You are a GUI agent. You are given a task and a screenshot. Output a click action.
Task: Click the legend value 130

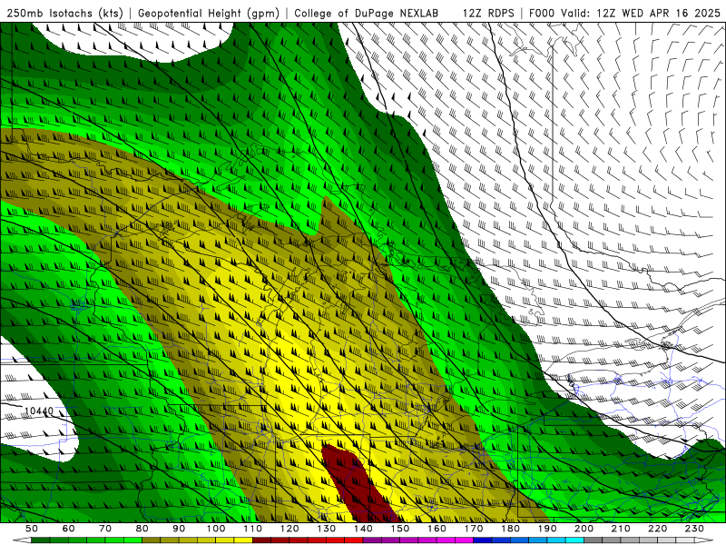click(x=327, y=529)
